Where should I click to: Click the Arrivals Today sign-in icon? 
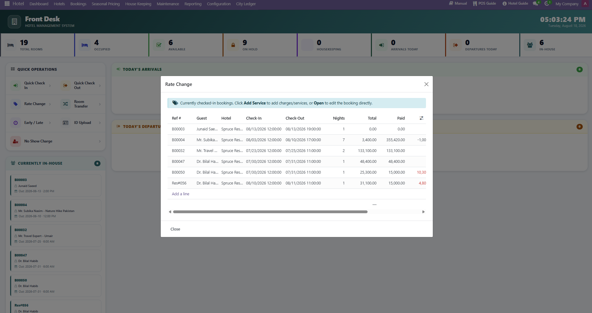pos(381,45)
